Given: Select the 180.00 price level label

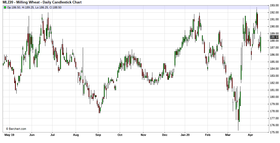Looking at the screenshot, I should click(x=274, y=97).
